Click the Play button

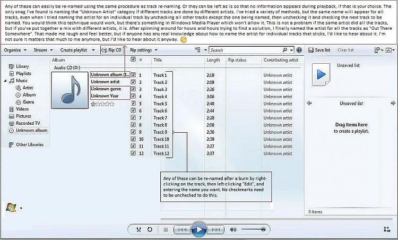coord(199,229)
